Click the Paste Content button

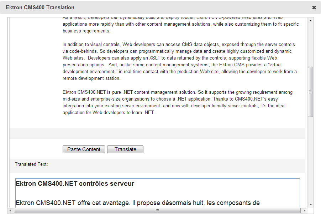pos(84,149)
